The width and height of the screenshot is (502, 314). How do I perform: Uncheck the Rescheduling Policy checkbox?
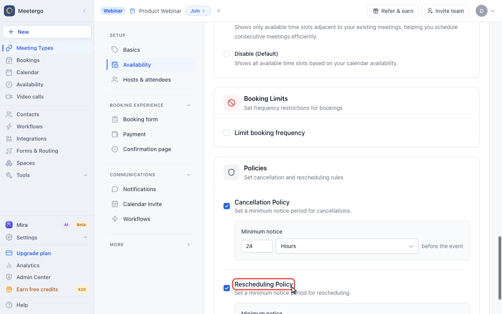(227, 288)
